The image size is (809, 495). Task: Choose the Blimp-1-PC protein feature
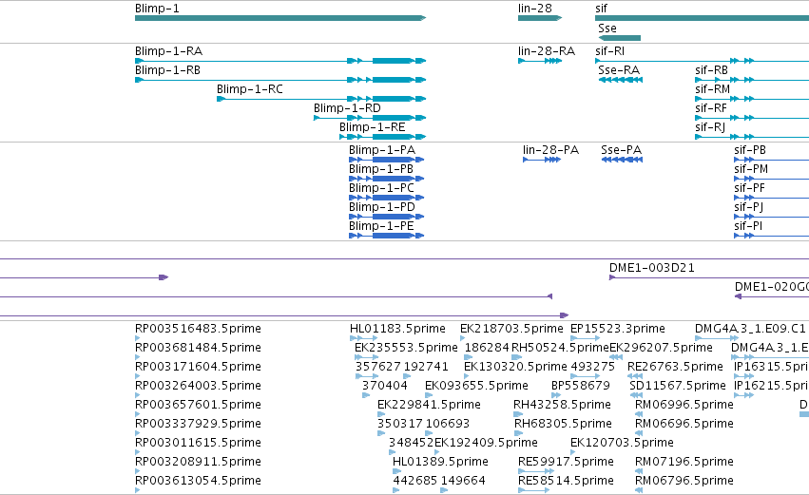click(387, 198)
